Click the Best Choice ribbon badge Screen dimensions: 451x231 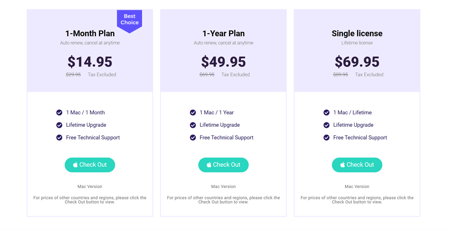pos(130,19)
